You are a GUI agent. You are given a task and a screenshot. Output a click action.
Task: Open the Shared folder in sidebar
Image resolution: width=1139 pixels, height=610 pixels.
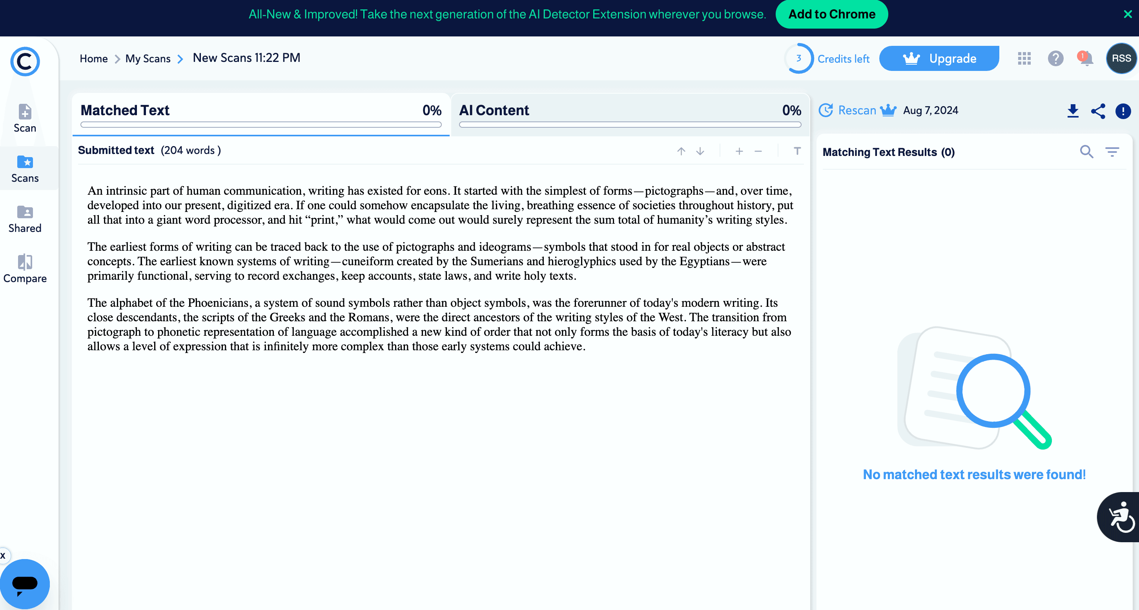pyautogui.click(x=25, y=219)
